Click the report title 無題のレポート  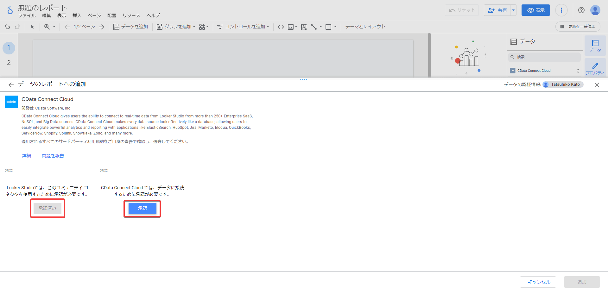coord(42,8)
